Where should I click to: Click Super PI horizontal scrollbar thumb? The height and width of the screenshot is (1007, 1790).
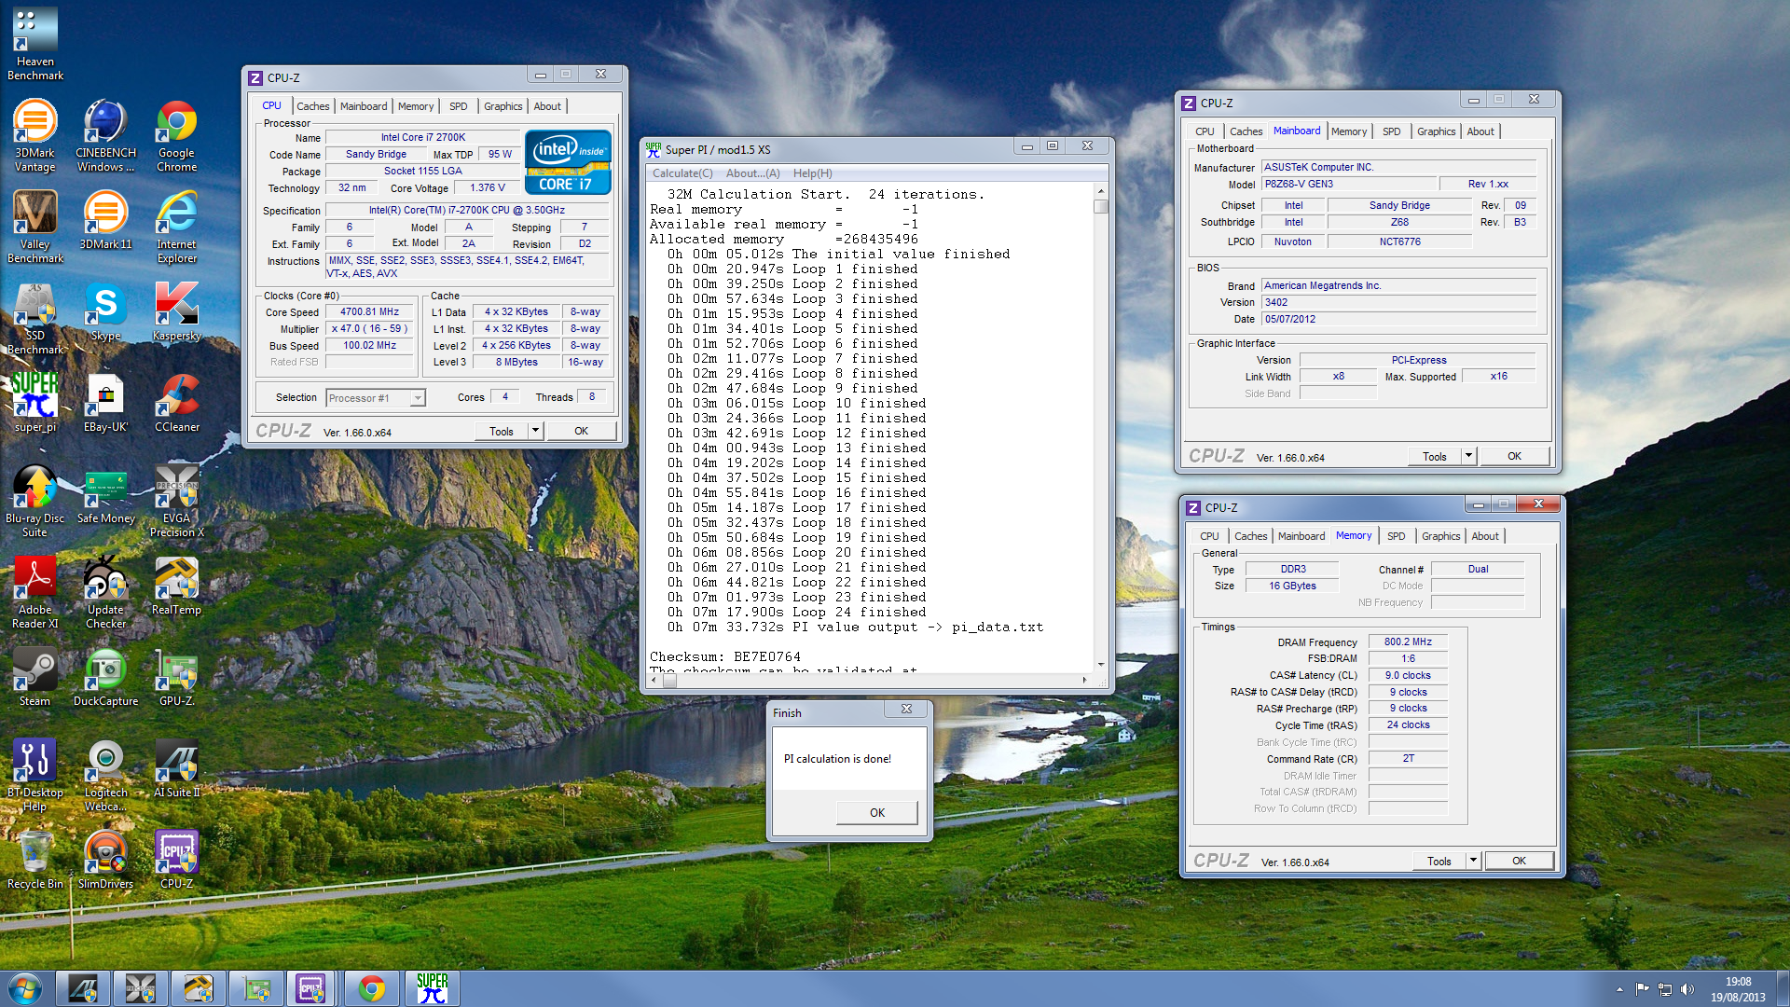(669, 681)
